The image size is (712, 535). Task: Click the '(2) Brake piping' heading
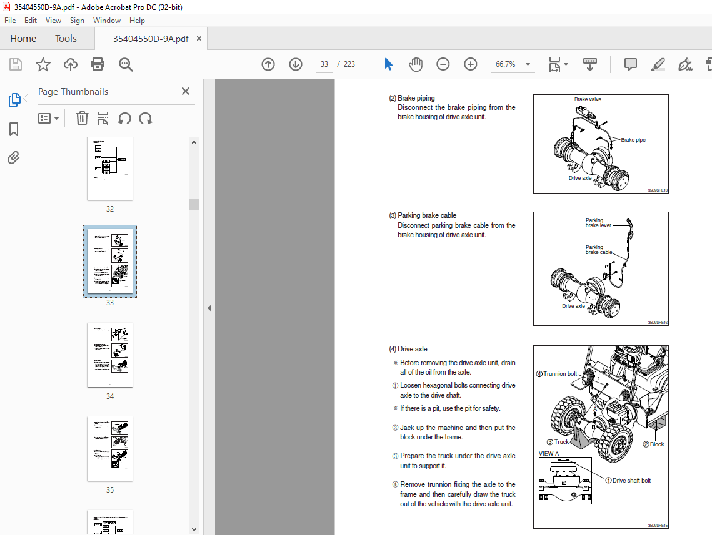coord(412,98)
